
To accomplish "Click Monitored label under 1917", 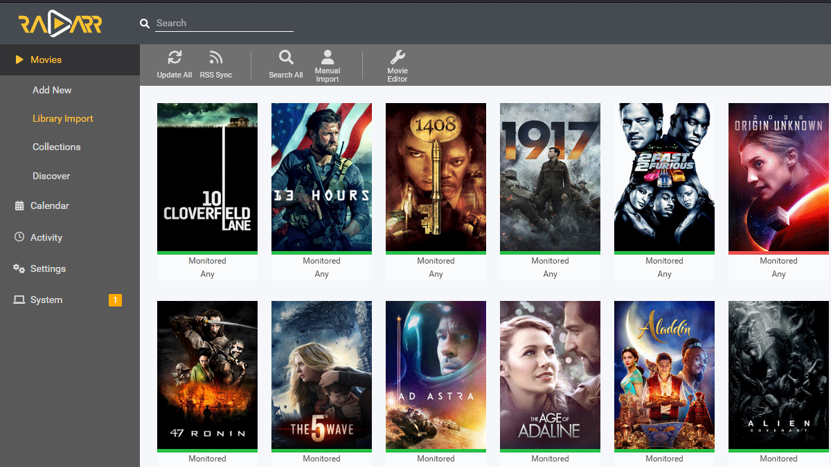I will [x=550, y=261].
